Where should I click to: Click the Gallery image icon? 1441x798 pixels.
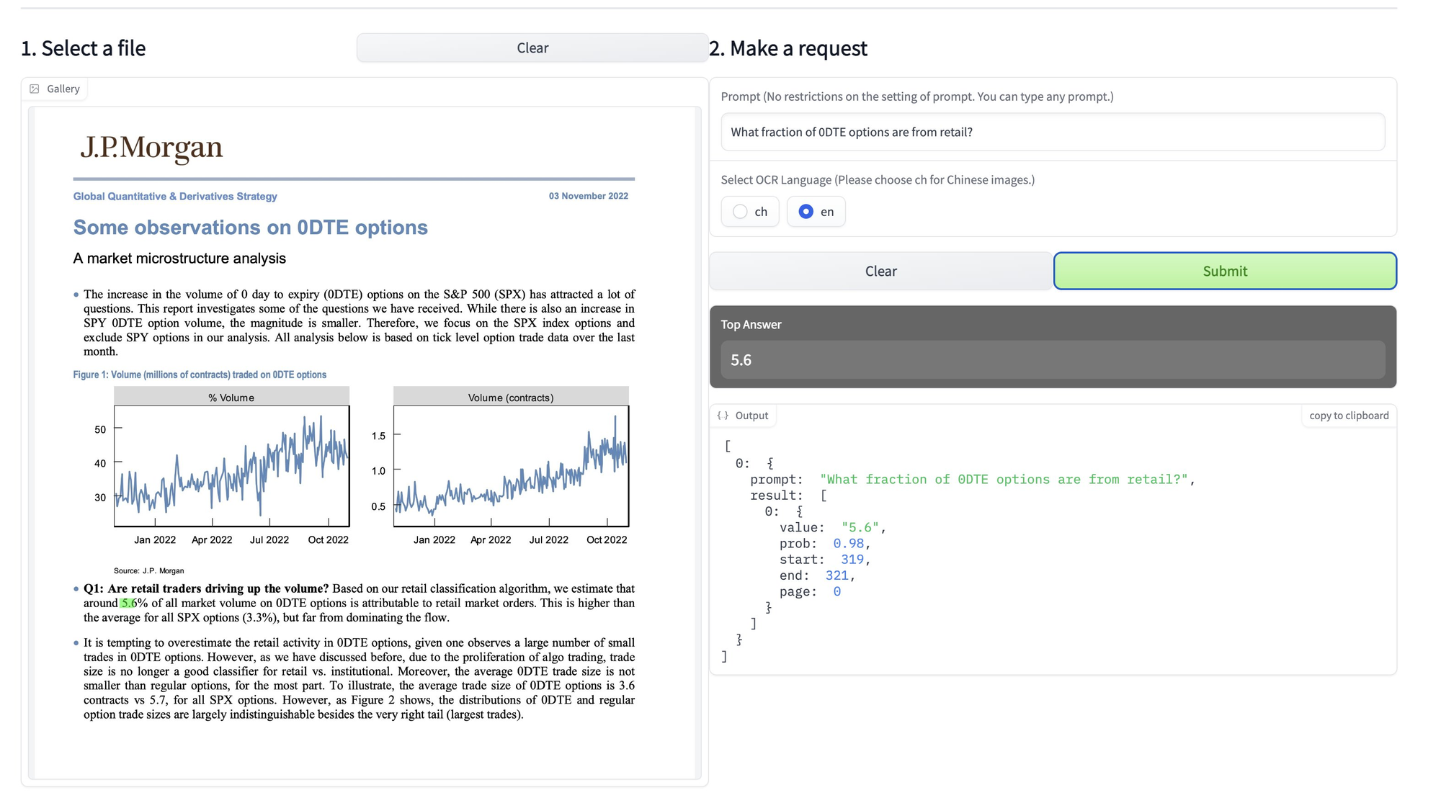pos(35,89)
